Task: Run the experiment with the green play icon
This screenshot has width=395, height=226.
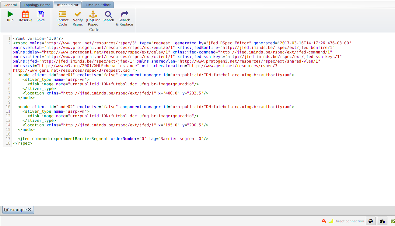Action: [x=10, y=14]
